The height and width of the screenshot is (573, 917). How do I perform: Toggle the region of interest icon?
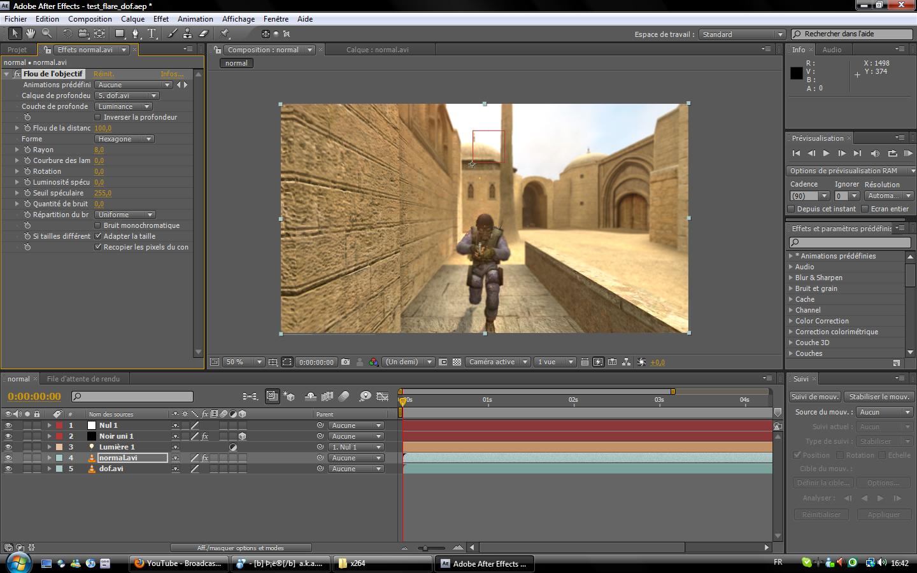tap(443, 362)
